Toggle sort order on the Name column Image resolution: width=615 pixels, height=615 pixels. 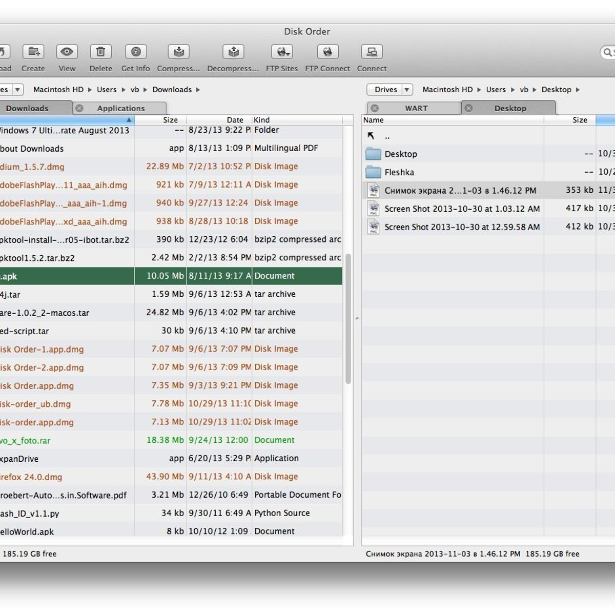point(374,119)
